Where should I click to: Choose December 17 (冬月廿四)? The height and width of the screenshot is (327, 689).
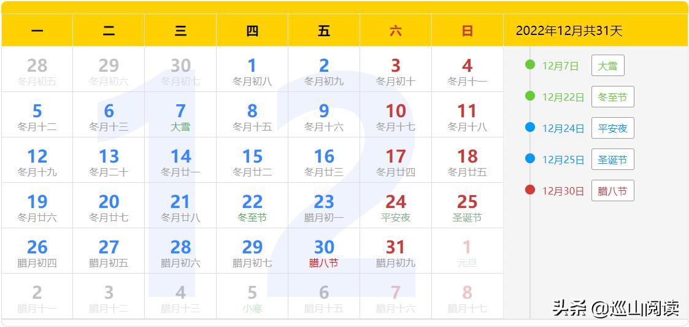[x=396, y=160]
